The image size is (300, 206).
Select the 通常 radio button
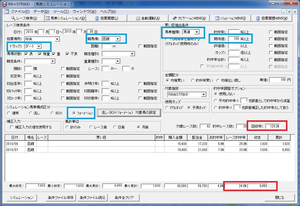tap(9, 113)
